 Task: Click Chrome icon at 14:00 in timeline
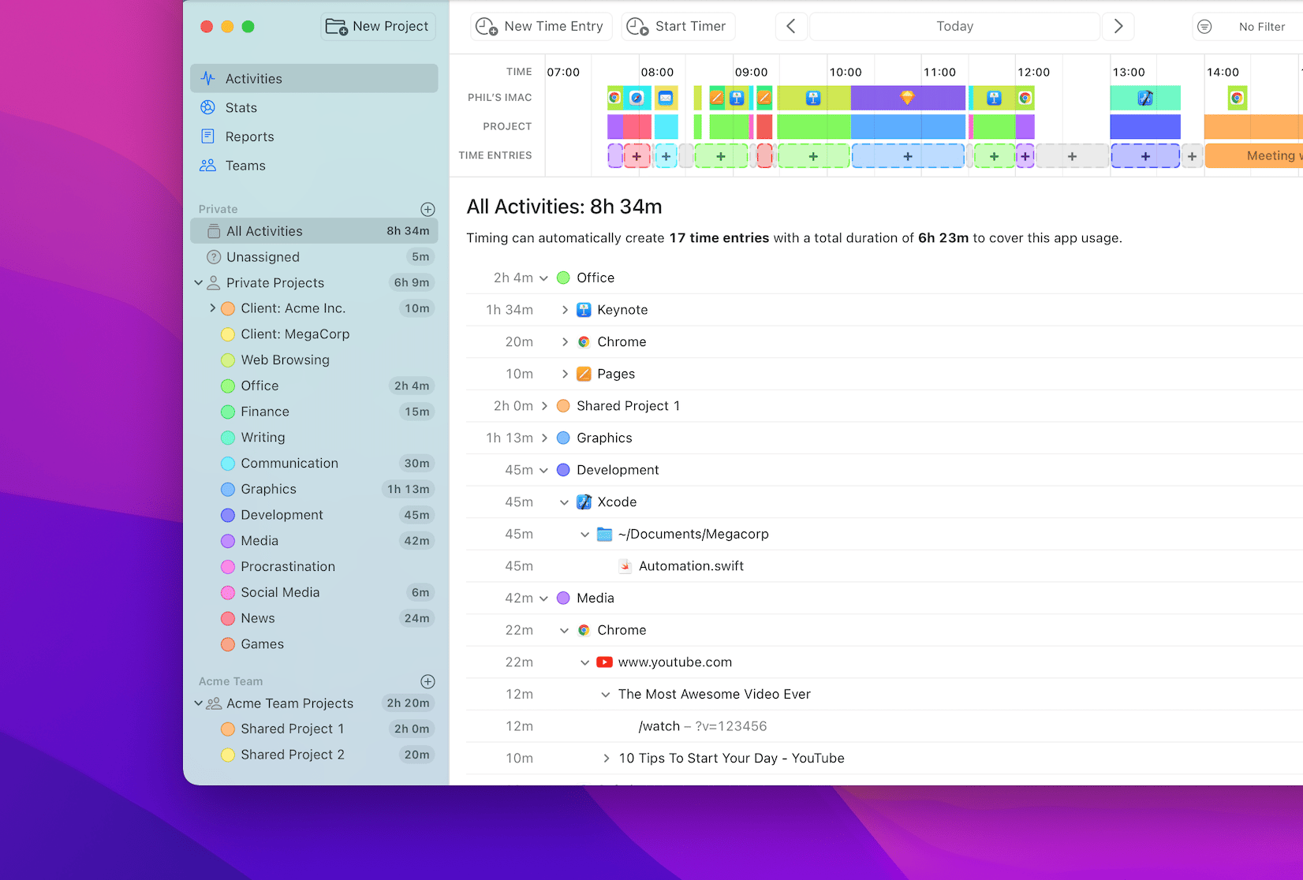[x=1237, y=98]
